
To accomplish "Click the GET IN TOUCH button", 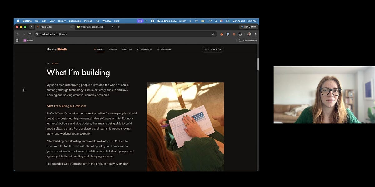I will [x=213, y=49].
